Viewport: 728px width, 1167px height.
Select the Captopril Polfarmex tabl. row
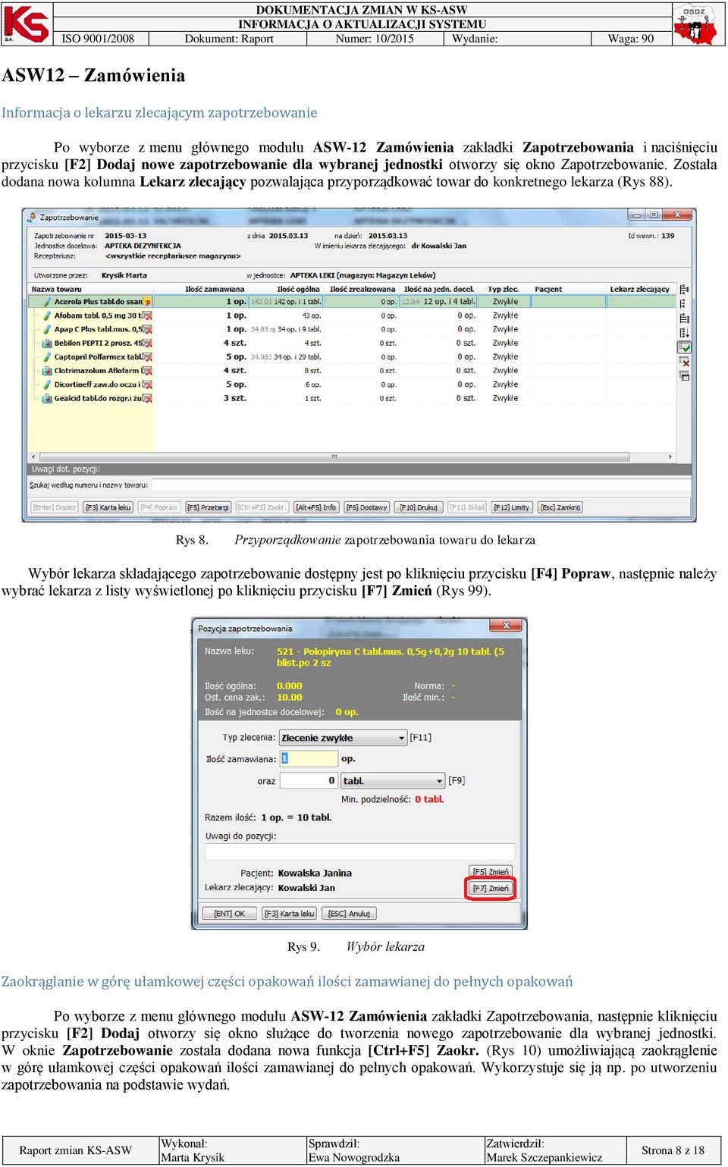(x=352, y=356)
